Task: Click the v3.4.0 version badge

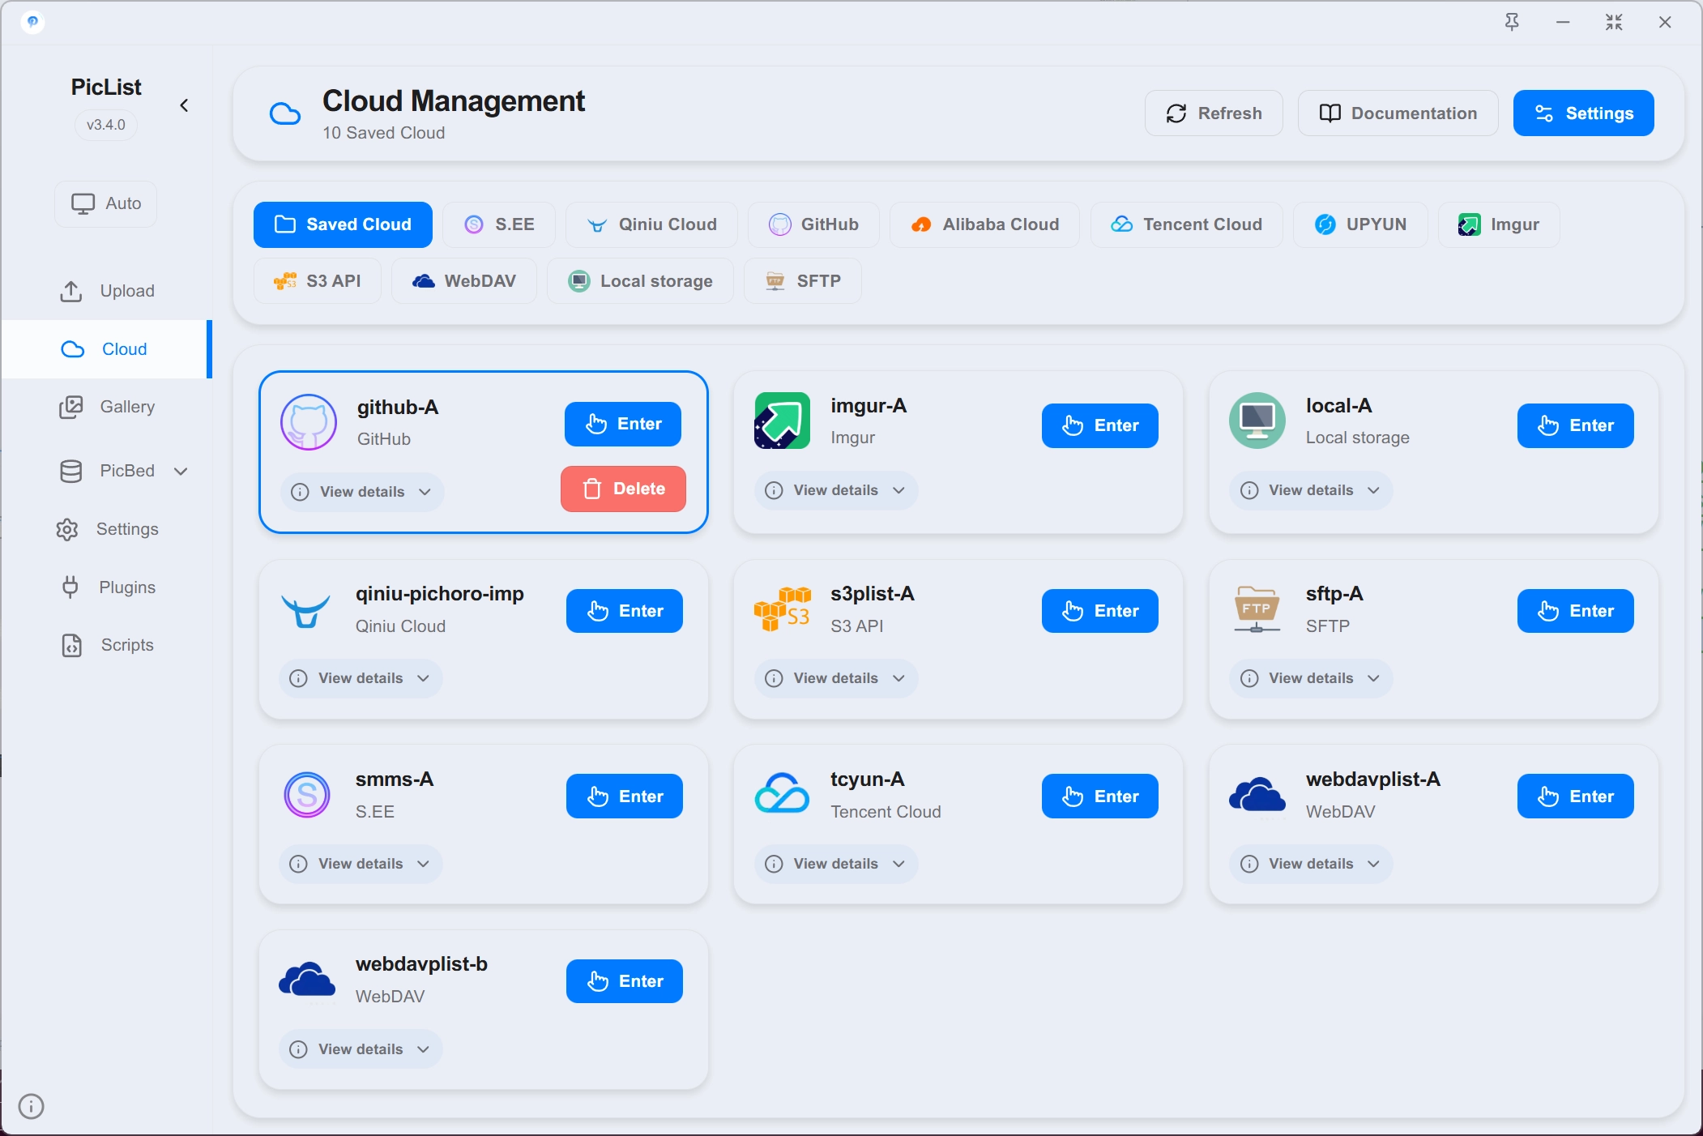Action: tap(106, 125)
